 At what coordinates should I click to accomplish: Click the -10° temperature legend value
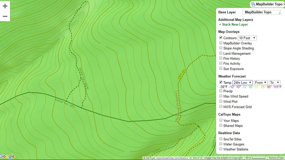[x=232, y=87]
